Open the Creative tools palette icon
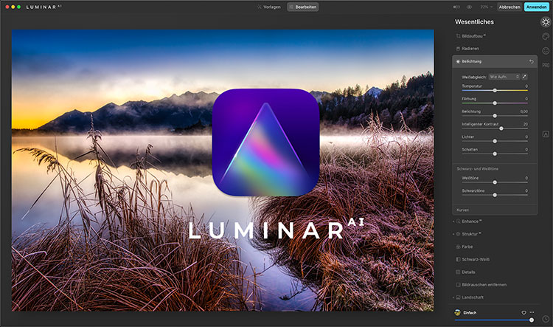 click(546, 36)
